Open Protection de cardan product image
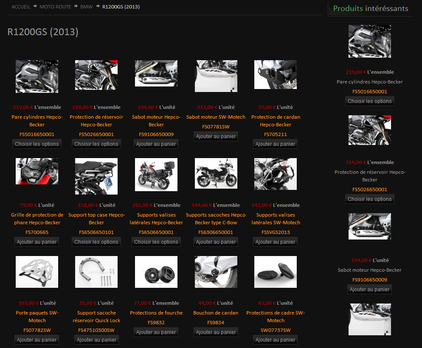The height and width of the screenshot is (348, 422). (x=276, y=75)
